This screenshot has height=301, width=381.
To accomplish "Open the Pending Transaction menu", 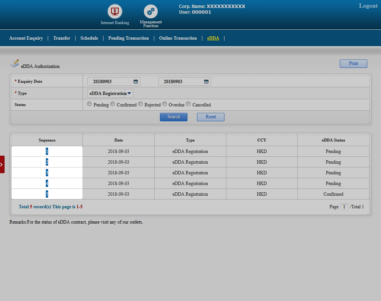I will [x=128, y=38].
